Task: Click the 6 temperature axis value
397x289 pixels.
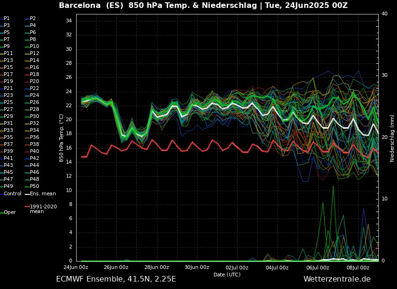Action: point(71,219)
